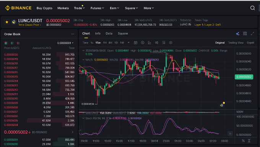260x147 pixels.
Task: Open the chart calendar date picker icon
Action: click(x=135, y=43)
